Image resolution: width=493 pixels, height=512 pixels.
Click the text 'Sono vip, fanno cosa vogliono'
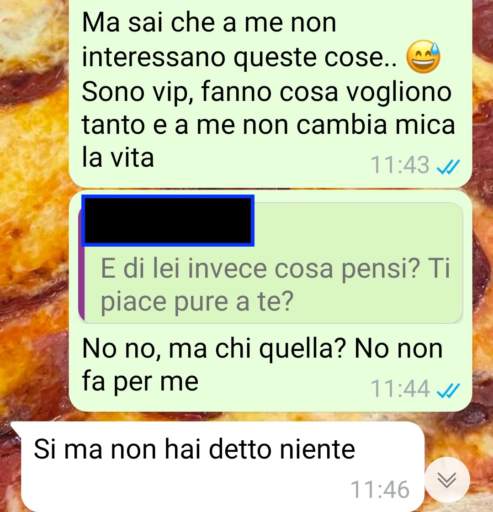point(266,92)
